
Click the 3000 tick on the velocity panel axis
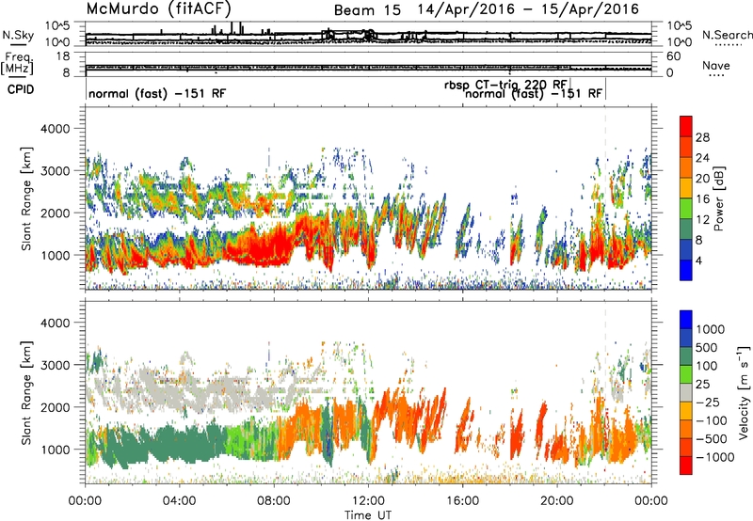click(x=55, y=365)
